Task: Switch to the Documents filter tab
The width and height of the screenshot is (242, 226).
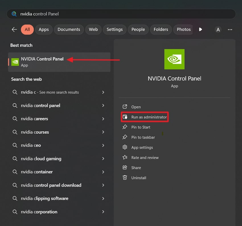Action: coord(69,29)
